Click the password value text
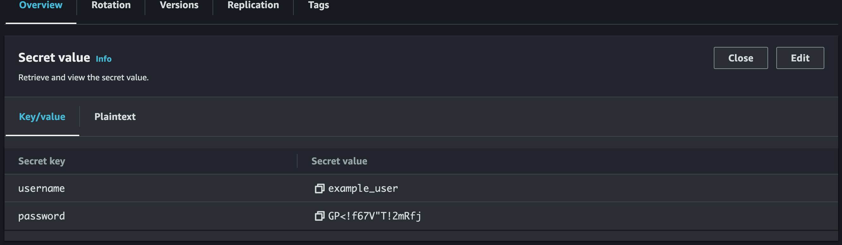This screenshot has height=245, width=842. 374,216
